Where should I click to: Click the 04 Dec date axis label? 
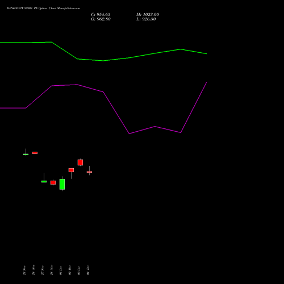coord(88,270)
